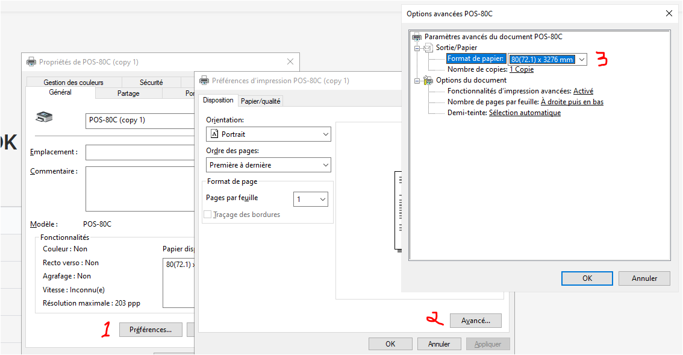Switch to the Gestion des couleurs tab
The height and width of the screenshot is (355, 683).
pos(73,82)
